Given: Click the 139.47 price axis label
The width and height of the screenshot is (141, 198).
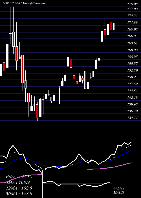Looking at the screenshot, I should pyautogui.click(x=132, y=104).
